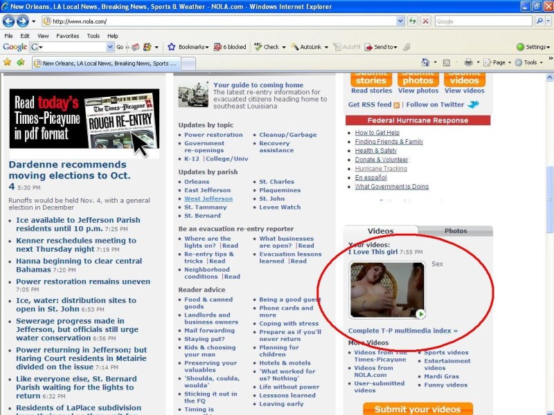Open Dardenne recommends moving elections headline
Screen dimensions: 554x415
click(70, 176)
